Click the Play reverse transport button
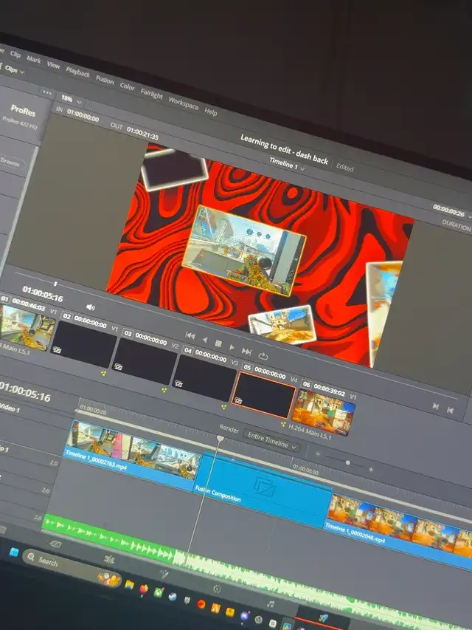The image size is (472, 630). (204, 340)
